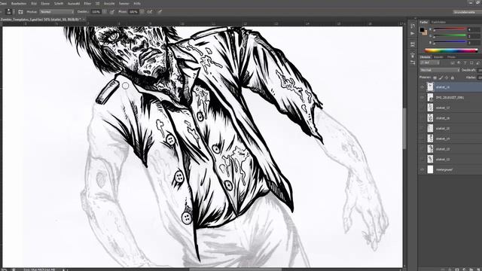Open the Ansicht menu
The width and height of the screenshot is (482, 271).
109,4
